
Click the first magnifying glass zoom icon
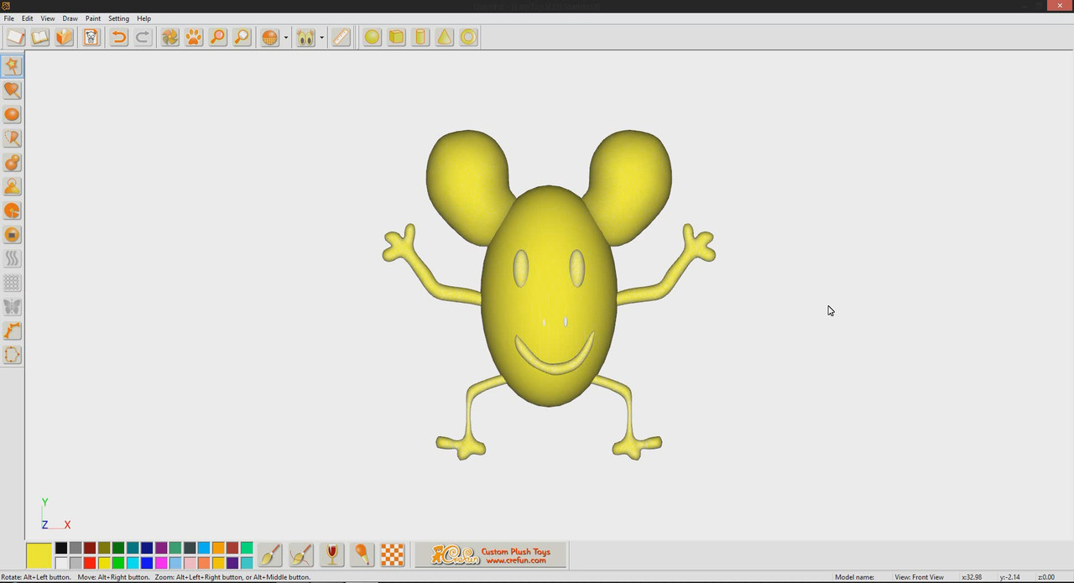218,37
